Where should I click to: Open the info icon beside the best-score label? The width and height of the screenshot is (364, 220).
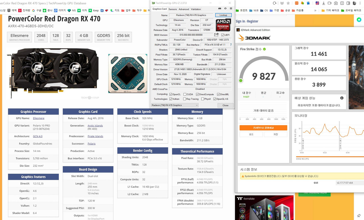(x=283, y=93)
